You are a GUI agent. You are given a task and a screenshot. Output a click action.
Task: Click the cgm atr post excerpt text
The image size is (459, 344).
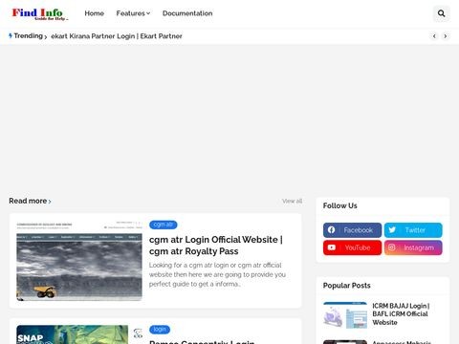click(217, 274)
